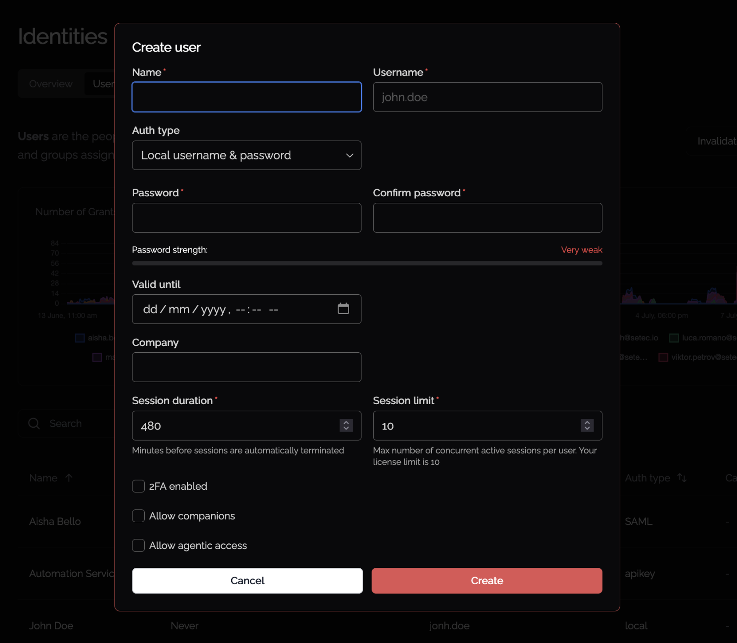Switch to the Overview tab
The height and width of the screenshot is (643, 737).
click(x=51, y=83)
